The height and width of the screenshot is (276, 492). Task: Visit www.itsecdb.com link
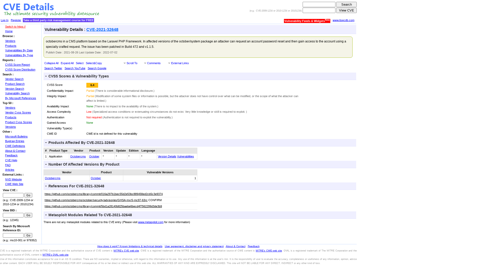343,20
